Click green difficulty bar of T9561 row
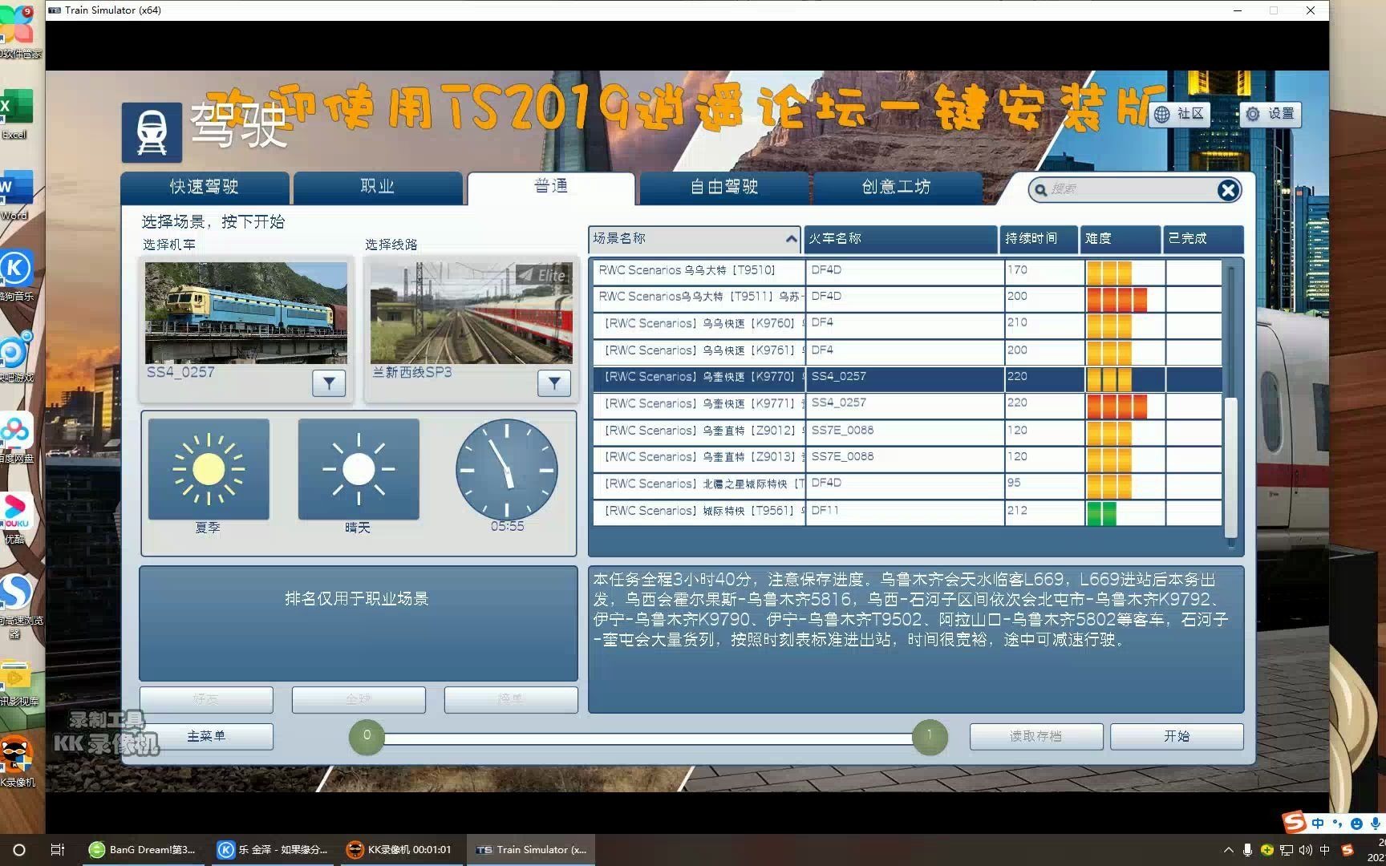The image size is (1386, 866). [1101, 513]
